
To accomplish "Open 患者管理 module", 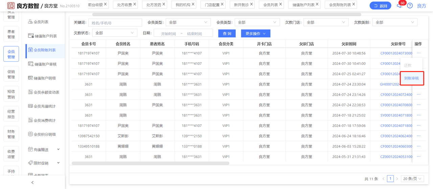I will click(11, 34).
